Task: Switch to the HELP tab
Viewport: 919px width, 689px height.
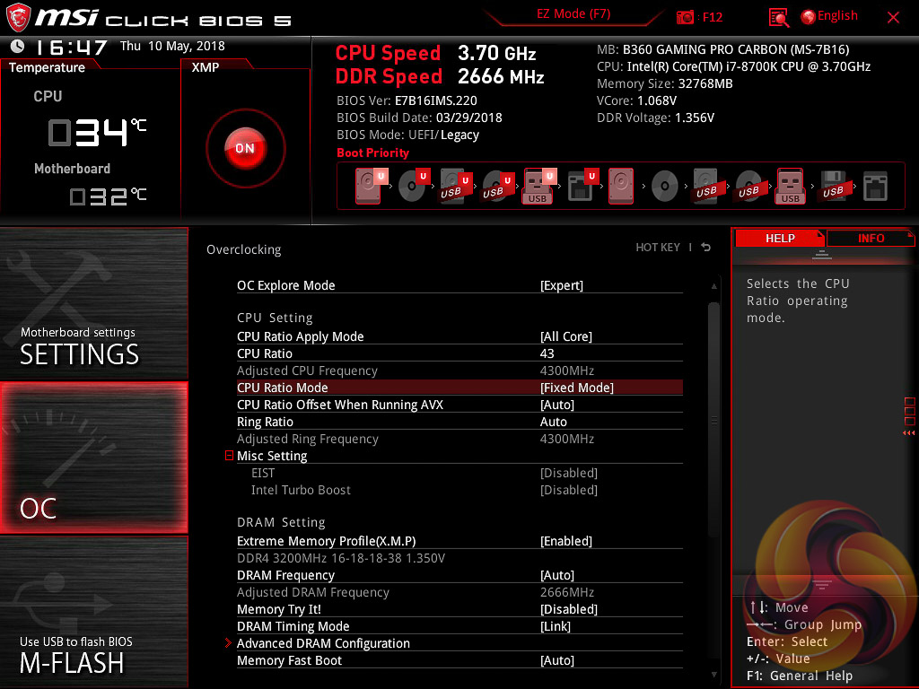Action: tap(780, 238)
